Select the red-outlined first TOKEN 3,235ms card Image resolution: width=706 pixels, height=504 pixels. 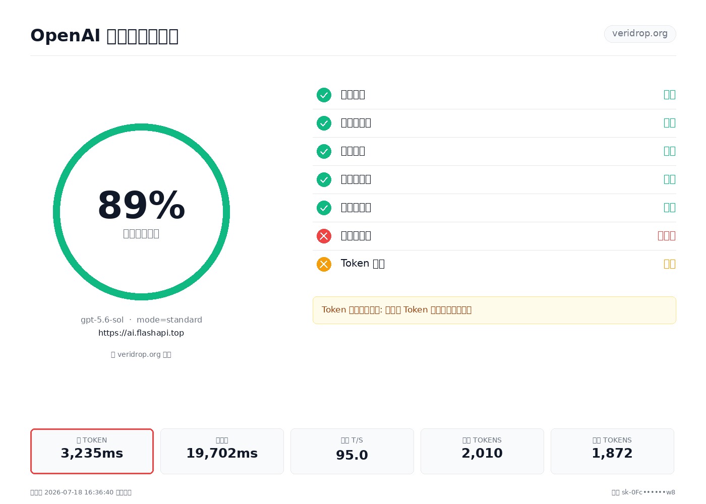coord(92,451)
